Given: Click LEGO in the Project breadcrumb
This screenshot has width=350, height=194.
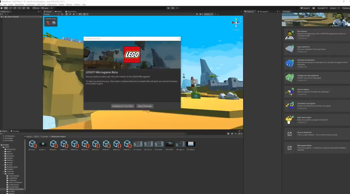Looking at the screenshot, I should [36, 137].
